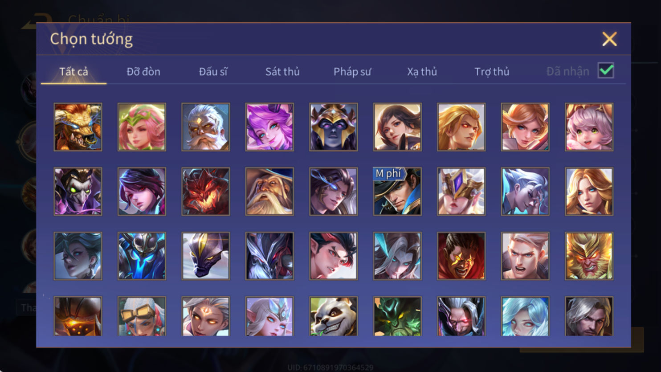Choose the hero marked 'M phí'
This screenshot has width=661, height=372.
point(397,192)
